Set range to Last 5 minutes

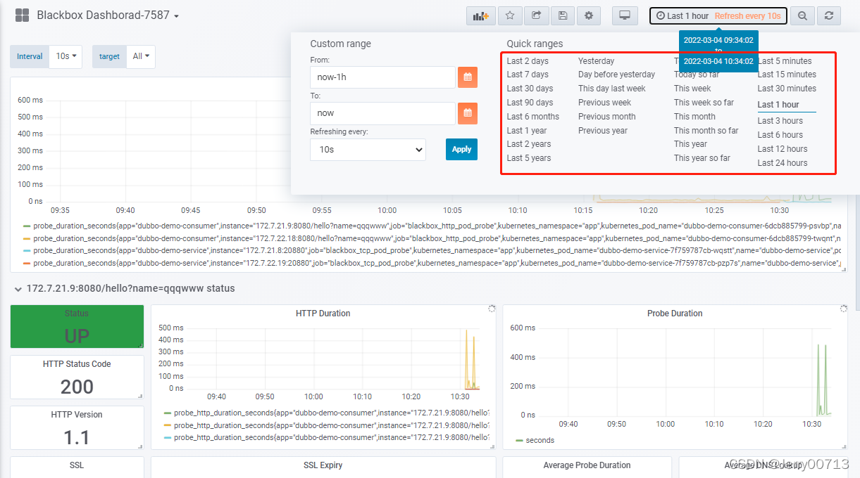(785, 61)
